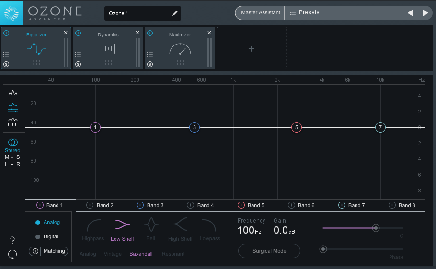Pick the Lowpass filter shape icon

(x=209, y=224)
